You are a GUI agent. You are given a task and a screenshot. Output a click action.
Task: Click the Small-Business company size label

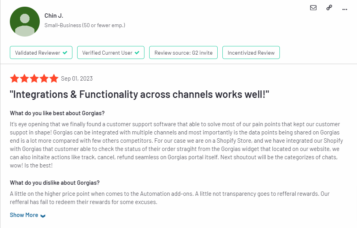tap(85, 25)
